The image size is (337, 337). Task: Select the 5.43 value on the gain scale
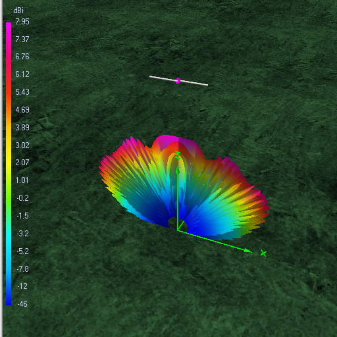(x=22, y=92)
